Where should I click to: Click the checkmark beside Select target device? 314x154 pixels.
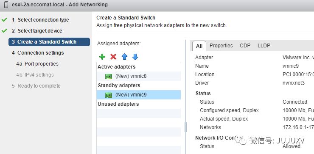4,31
